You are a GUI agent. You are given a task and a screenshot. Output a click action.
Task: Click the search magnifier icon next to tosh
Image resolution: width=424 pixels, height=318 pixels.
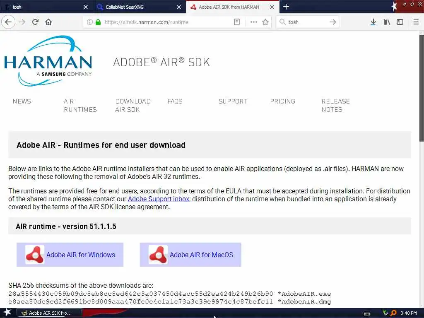282,22
